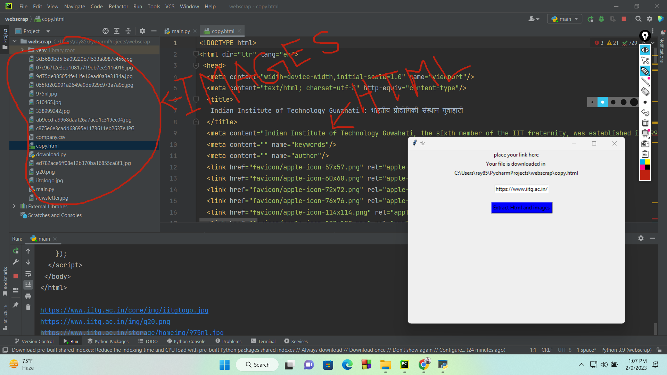Open the Refactor menu
Screen dimensions: 667x375
pos(118,6)
